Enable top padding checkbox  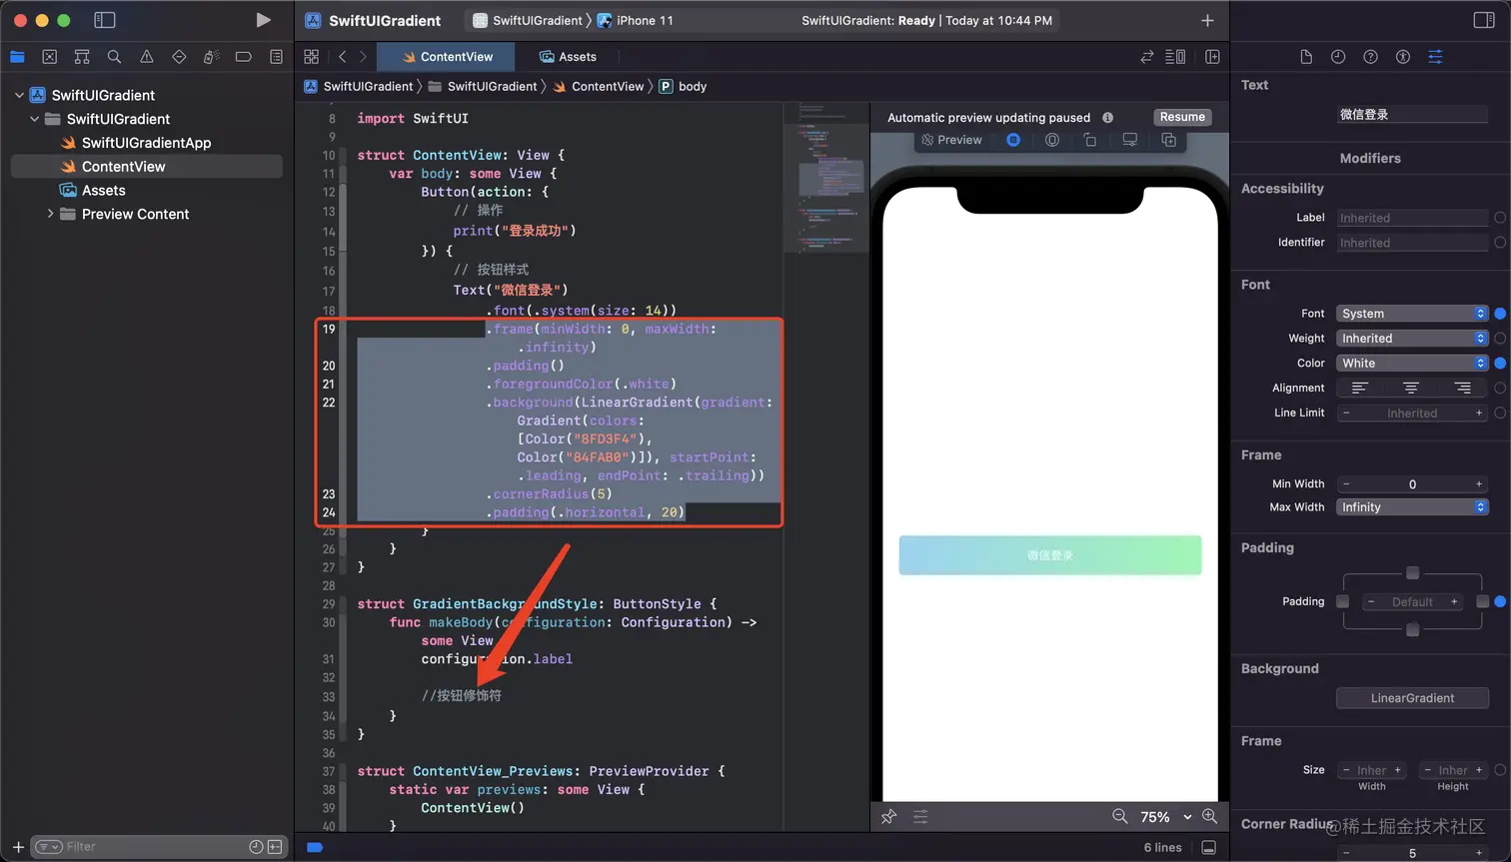[x=1412, y=573]
